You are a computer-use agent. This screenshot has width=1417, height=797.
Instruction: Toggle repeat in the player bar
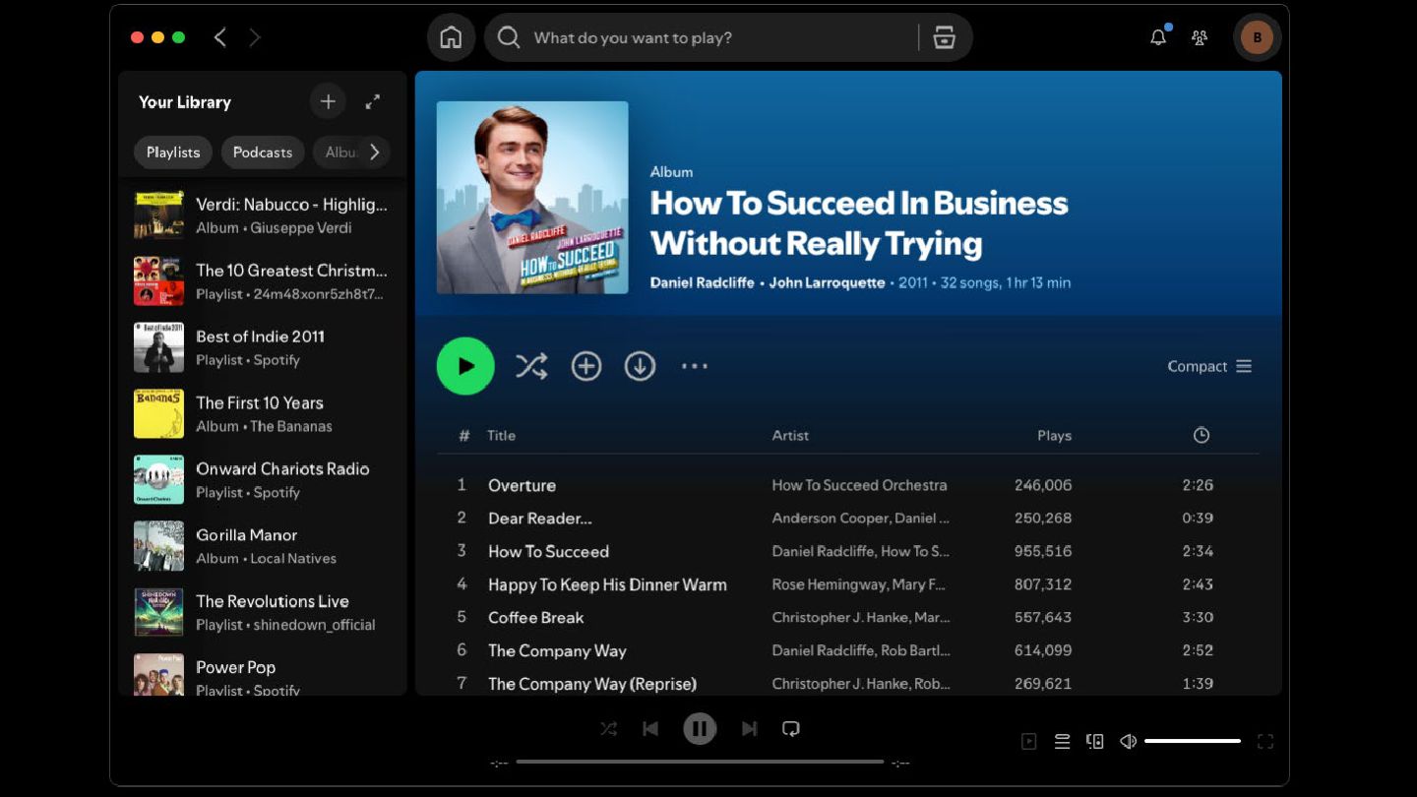tap(791, 729)
